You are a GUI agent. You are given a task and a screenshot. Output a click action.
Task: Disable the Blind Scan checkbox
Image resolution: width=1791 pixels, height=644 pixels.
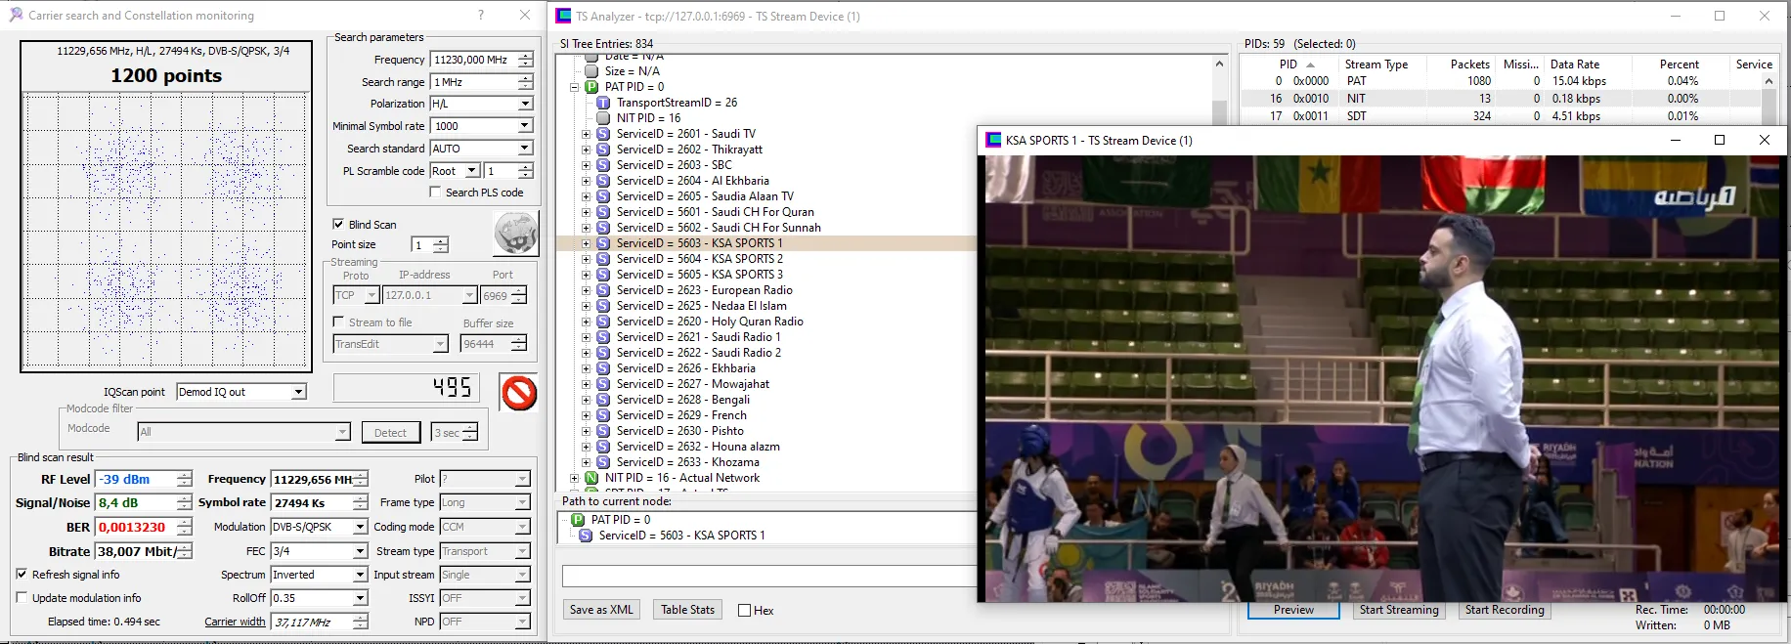click(x=338, y=224)
